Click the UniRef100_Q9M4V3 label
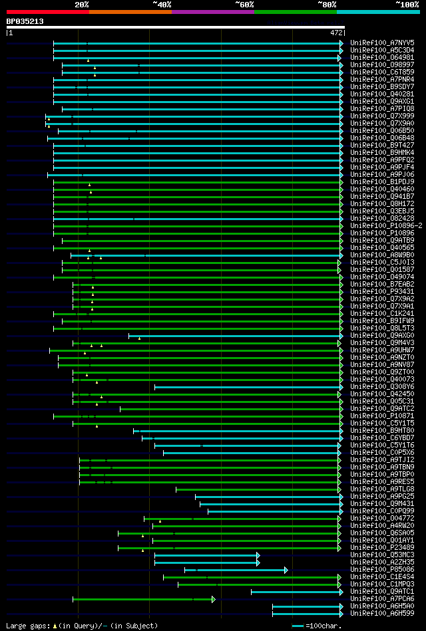The width and height of the screenshot is (426, 631). tap(382, 342)
